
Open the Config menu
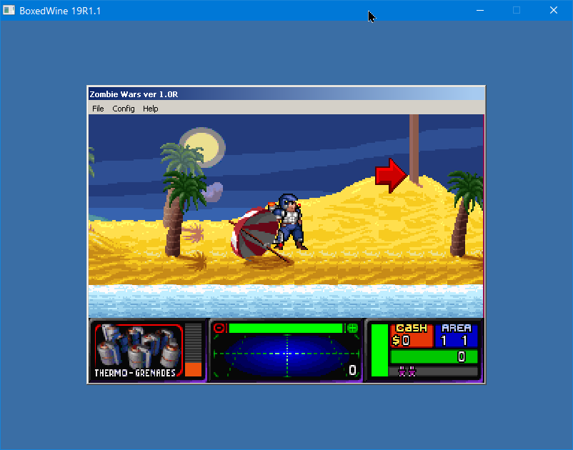click(x=124, y=109)
